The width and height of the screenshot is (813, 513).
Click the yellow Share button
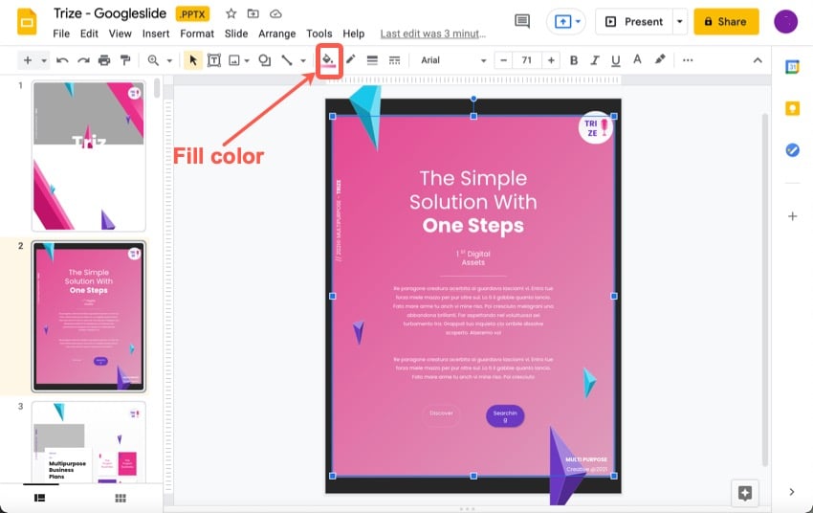(x=726, y=21)
